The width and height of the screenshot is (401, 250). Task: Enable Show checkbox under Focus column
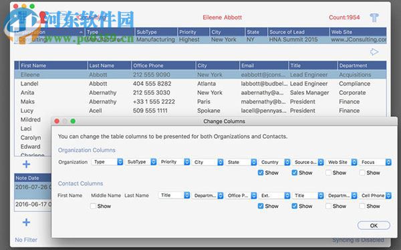362,173
